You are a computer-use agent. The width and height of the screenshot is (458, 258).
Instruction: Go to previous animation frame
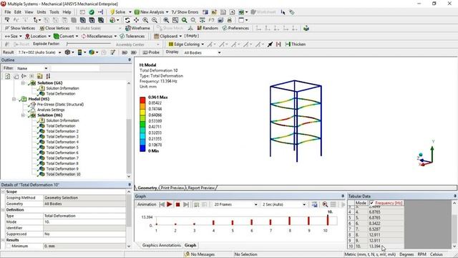(x=162, y=204)
